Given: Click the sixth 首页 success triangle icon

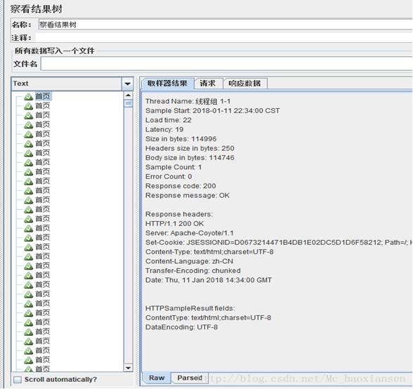Looking at the screenshot, I should tap(28, 144).
